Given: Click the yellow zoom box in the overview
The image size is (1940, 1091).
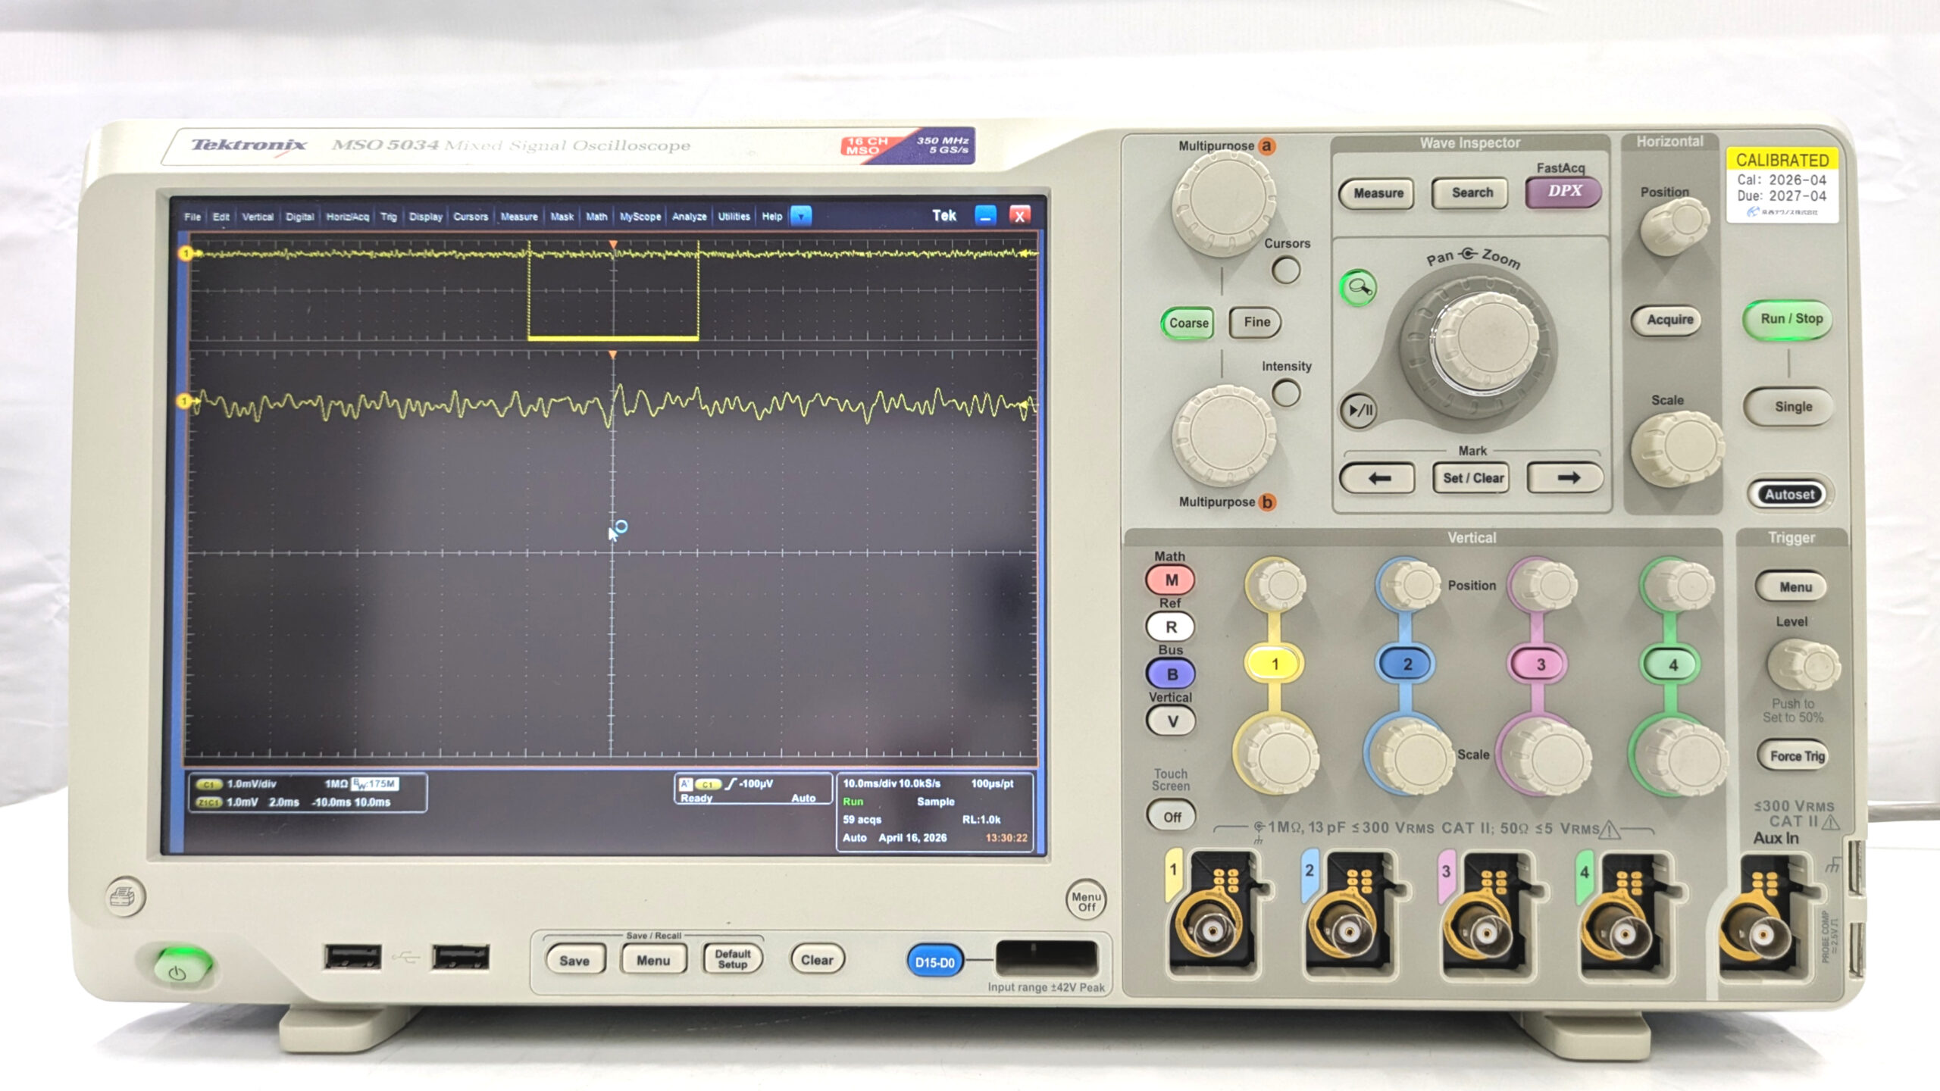Looking at the screenshot, I should pyautogui.click(x=613, y=291).
